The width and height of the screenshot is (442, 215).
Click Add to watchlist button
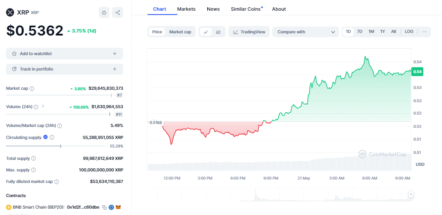(65, 53)
